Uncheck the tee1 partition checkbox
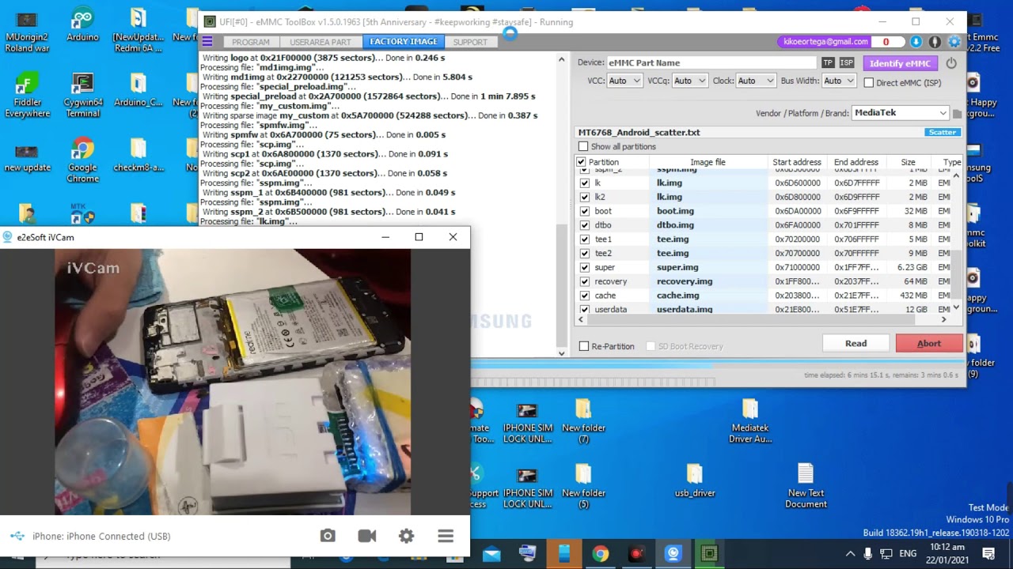 point(585,239)
